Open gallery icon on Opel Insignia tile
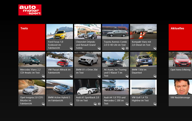Screen dimensions: 192x121 coord(43,104)
